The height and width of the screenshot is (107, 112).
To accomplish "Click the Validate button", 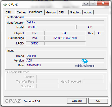I will click(77, 101).
